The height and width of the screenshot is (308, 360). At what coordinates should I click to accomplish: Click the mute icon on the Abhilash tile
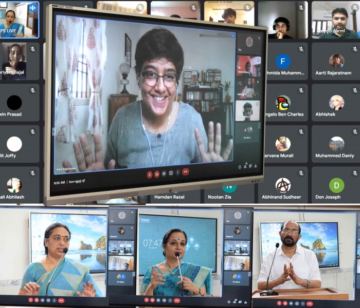tap(33, 173)
